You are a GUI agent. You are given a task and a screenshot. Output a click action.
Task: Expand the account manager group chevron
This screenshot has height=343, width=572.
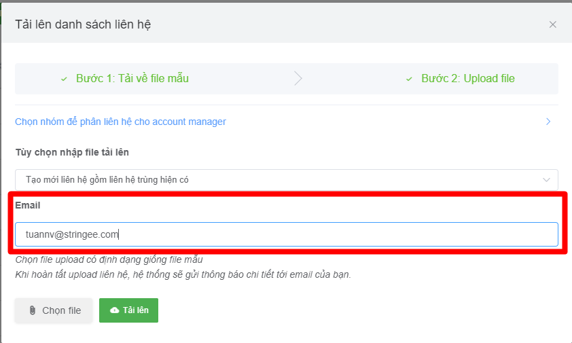tap(548, 122)
